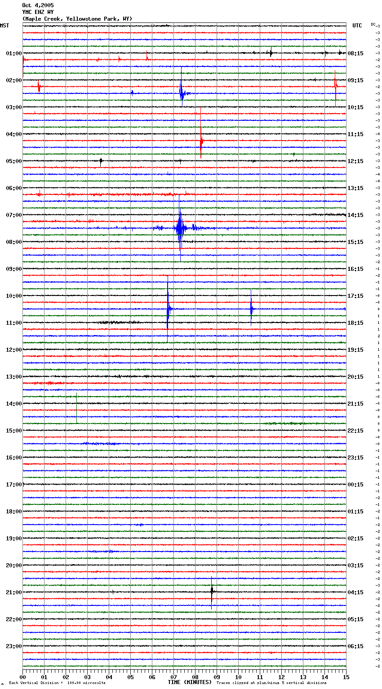The image size is (382, 689).
Task: Click the "23:15" UTC time label
Action: click(355, 458)
